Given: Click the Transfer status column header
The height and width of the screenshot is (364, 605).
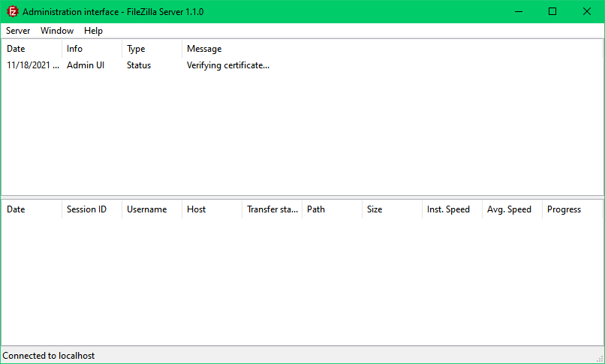Looking at the screenshot, I should (x=271, y=209).
